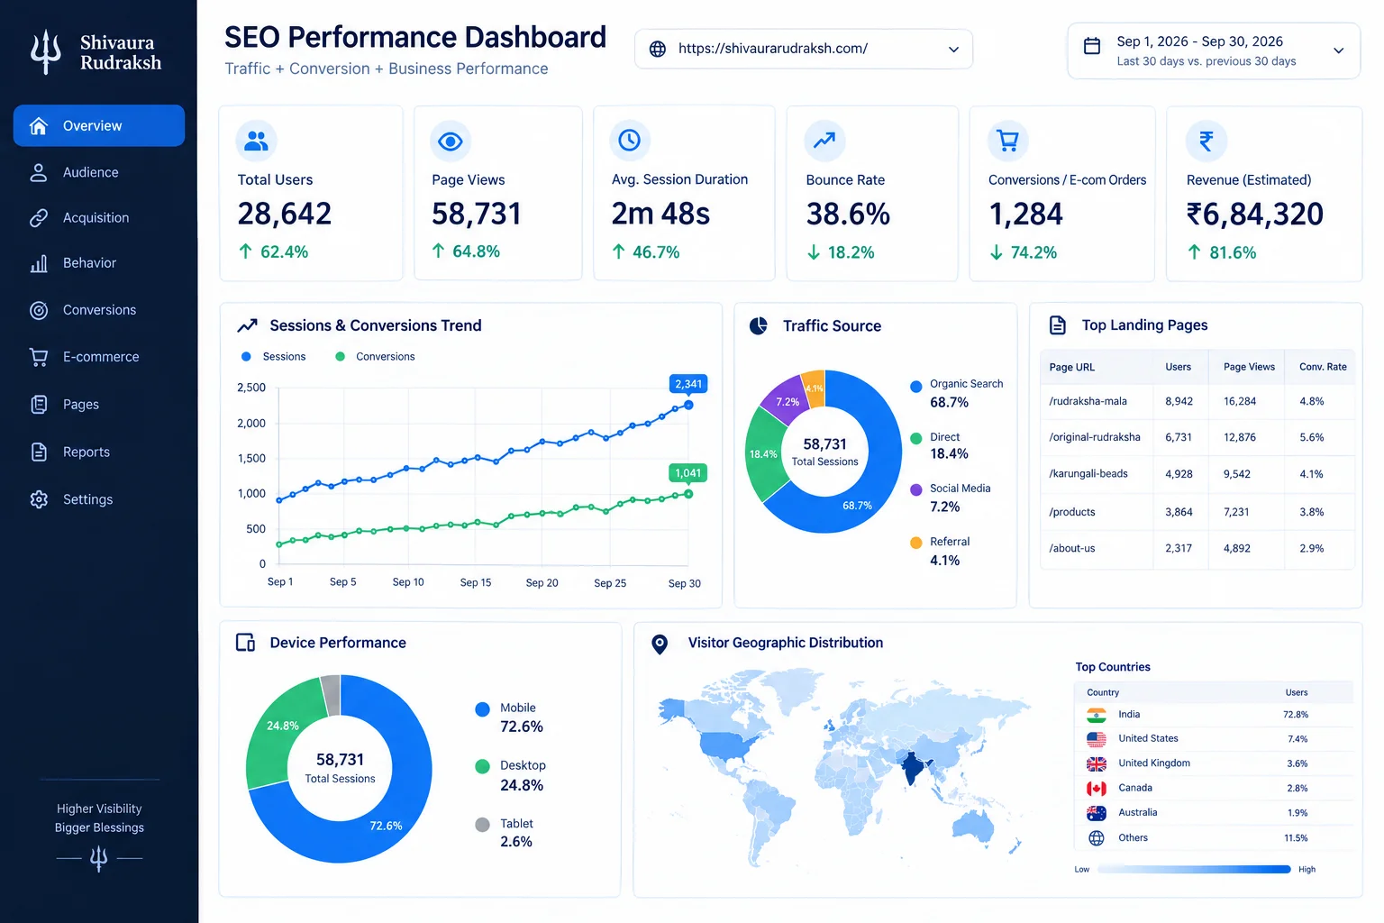Click the Bounce Rate trend arrow icon
Screen dimensions: 1384x923
click(x=824, y=141)
